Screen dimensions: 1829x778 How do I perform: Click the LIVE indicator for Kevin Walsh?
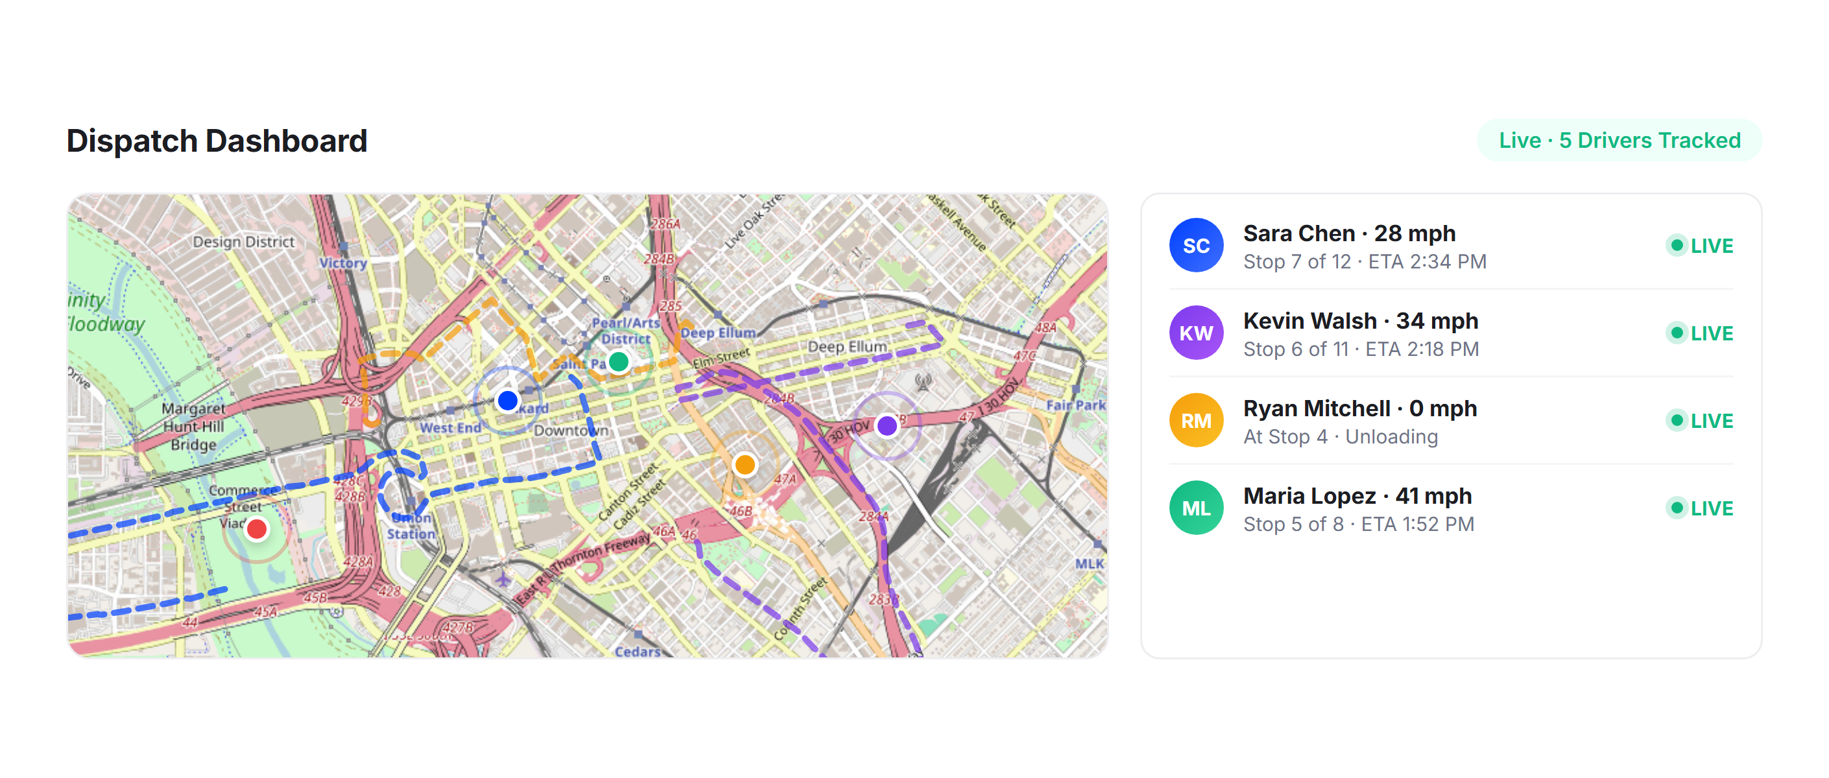1700,333
